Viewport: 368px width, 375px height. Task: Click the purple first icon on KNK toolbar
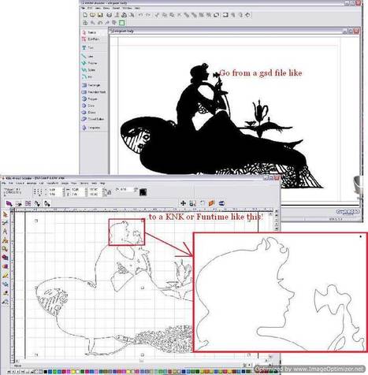(9, 203)
